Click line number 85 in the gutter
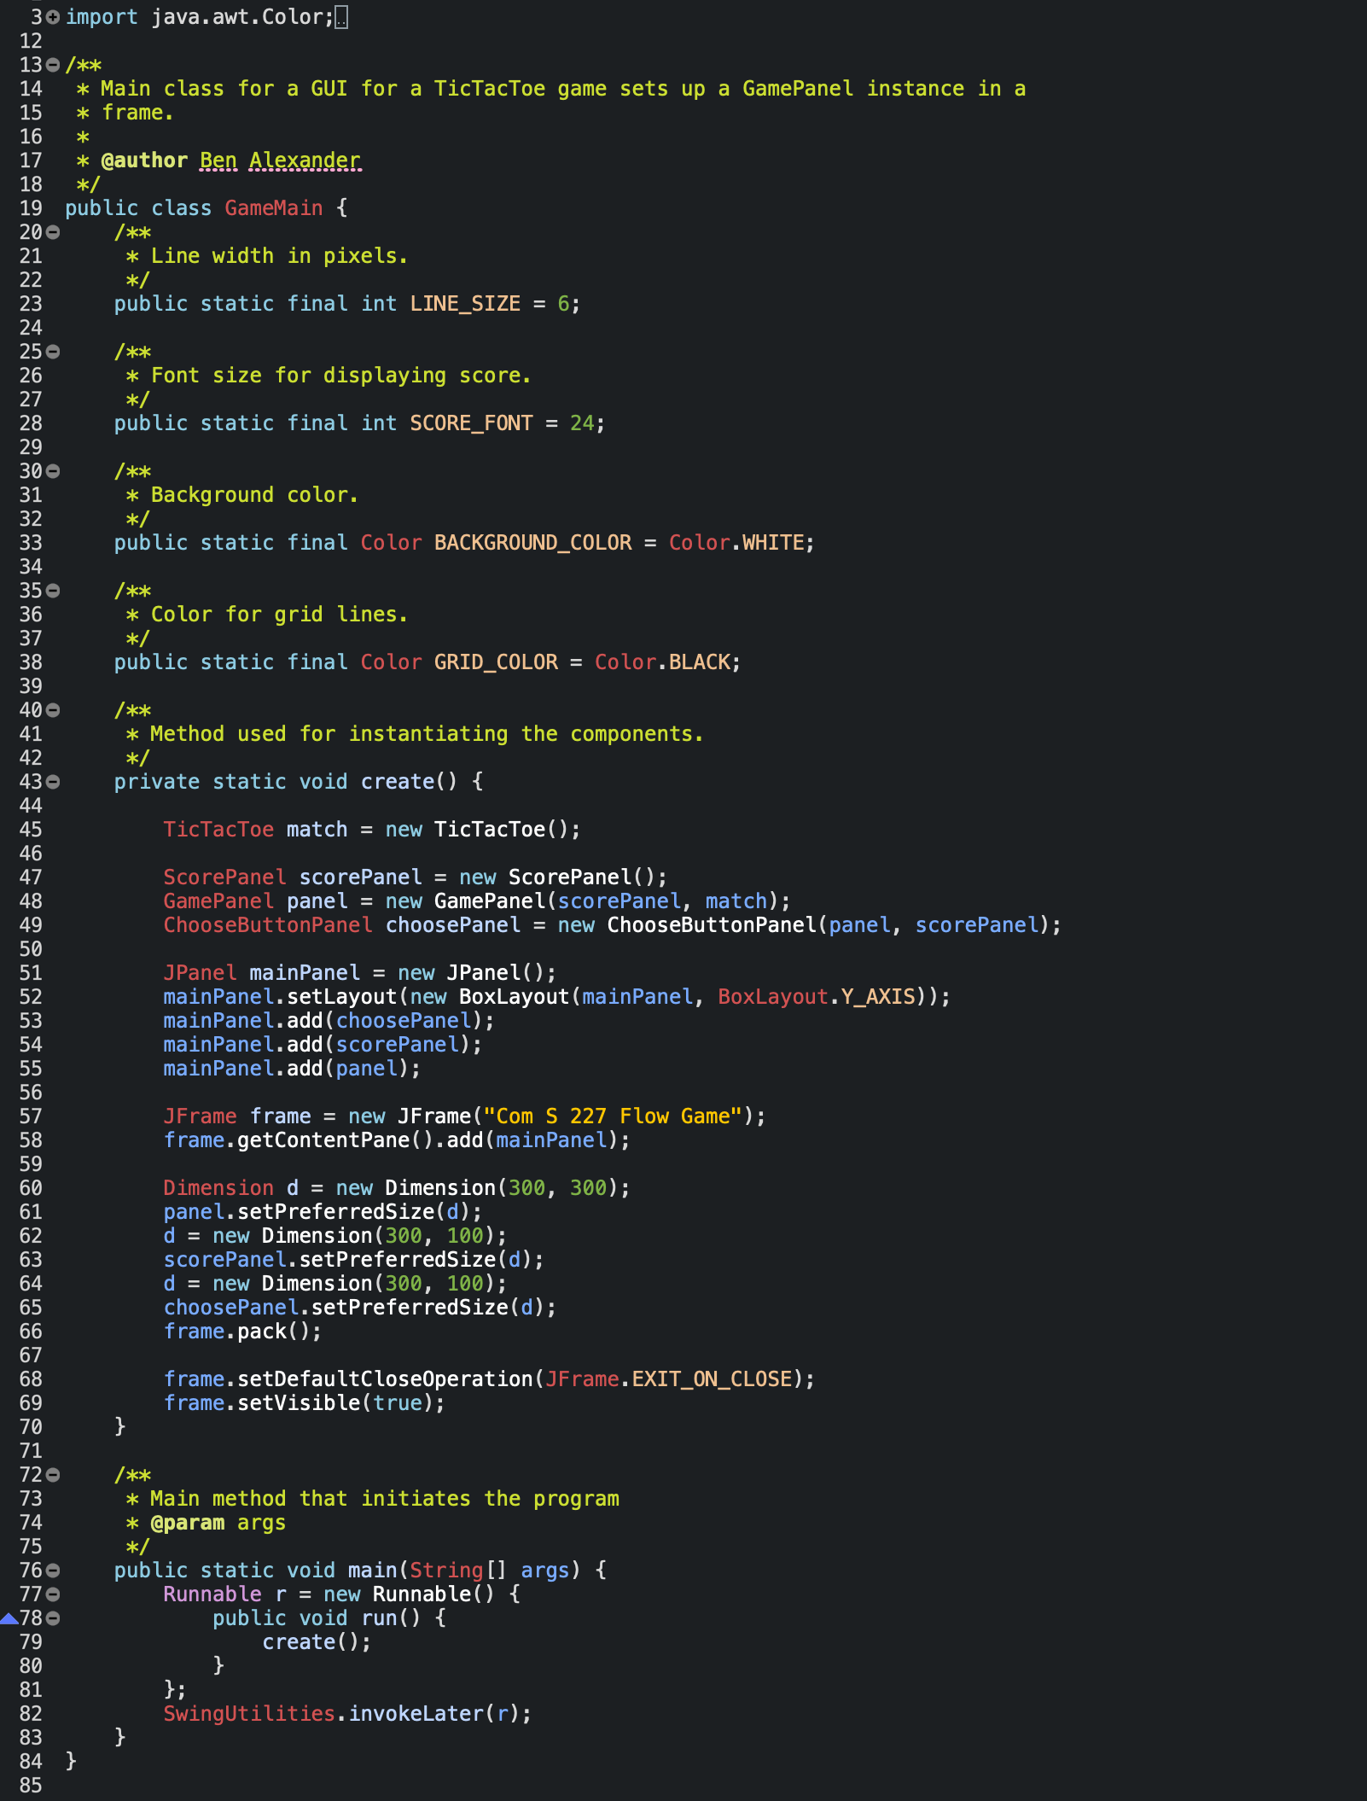 (31, 1786)
